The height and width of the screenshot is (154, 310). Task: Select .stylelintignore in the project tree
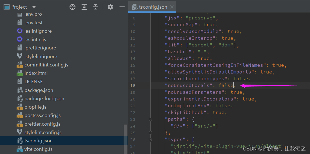41,56
